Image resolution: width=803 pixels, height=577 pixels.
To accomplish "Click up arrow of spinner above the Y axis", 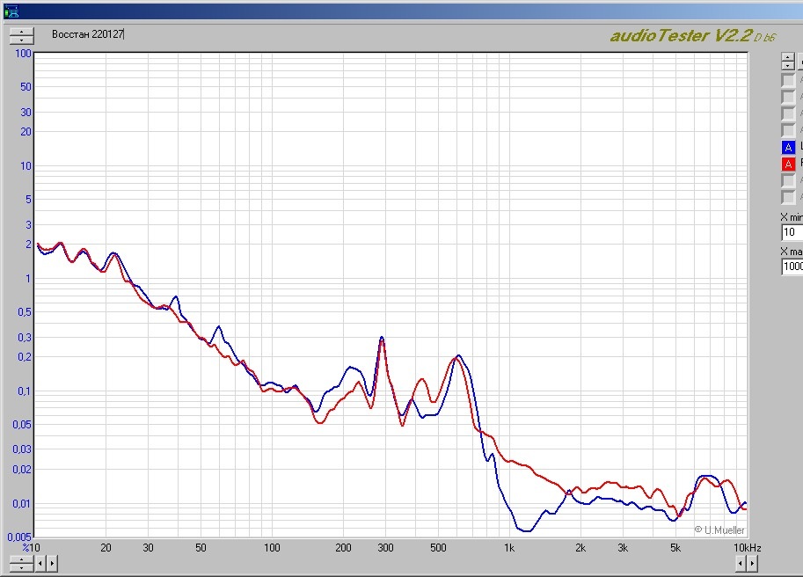I will pos(21,32).
